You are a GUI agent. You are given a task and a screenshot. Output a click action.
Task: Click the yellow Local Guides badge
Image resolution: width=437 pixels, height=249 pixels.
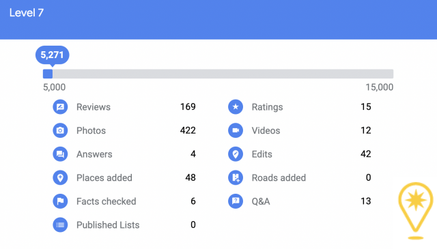(416, 211)
